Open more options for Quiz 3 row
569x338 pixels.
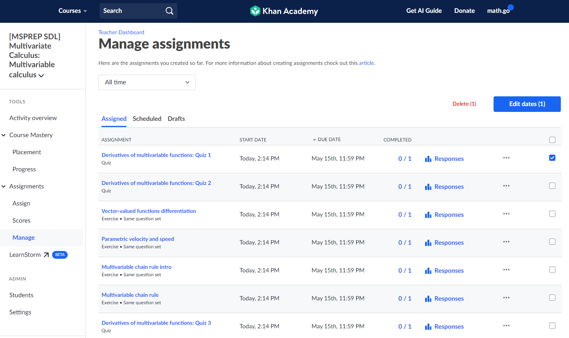click(506, 326)
